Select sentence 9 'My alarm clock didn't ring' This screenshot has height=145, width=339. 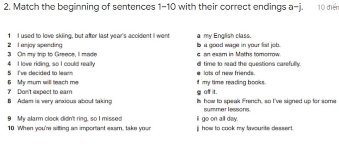[x=65, y=119]
